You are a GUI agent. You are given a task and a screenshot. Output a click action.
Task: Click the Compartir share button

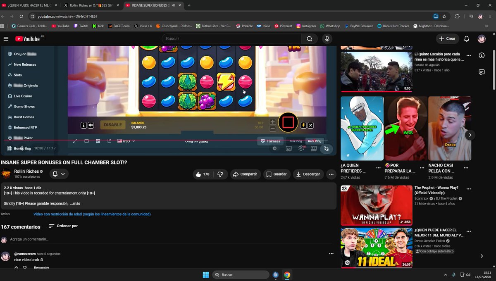246,174
